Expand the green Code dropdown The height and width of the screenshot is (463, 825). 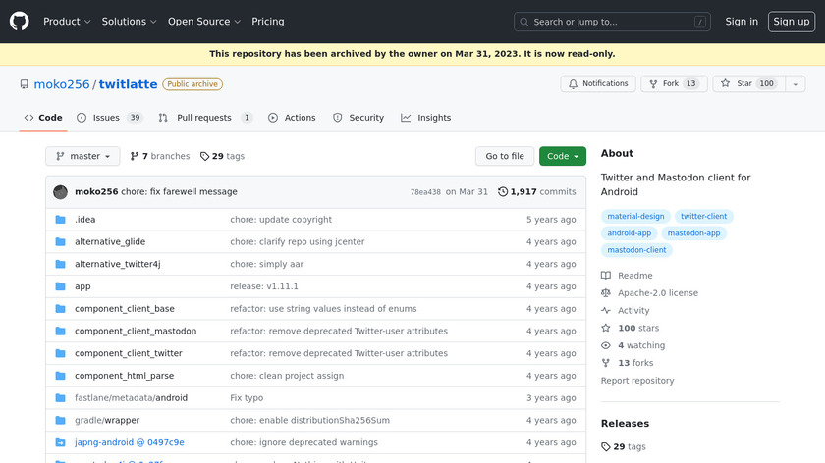coord(563,156)
